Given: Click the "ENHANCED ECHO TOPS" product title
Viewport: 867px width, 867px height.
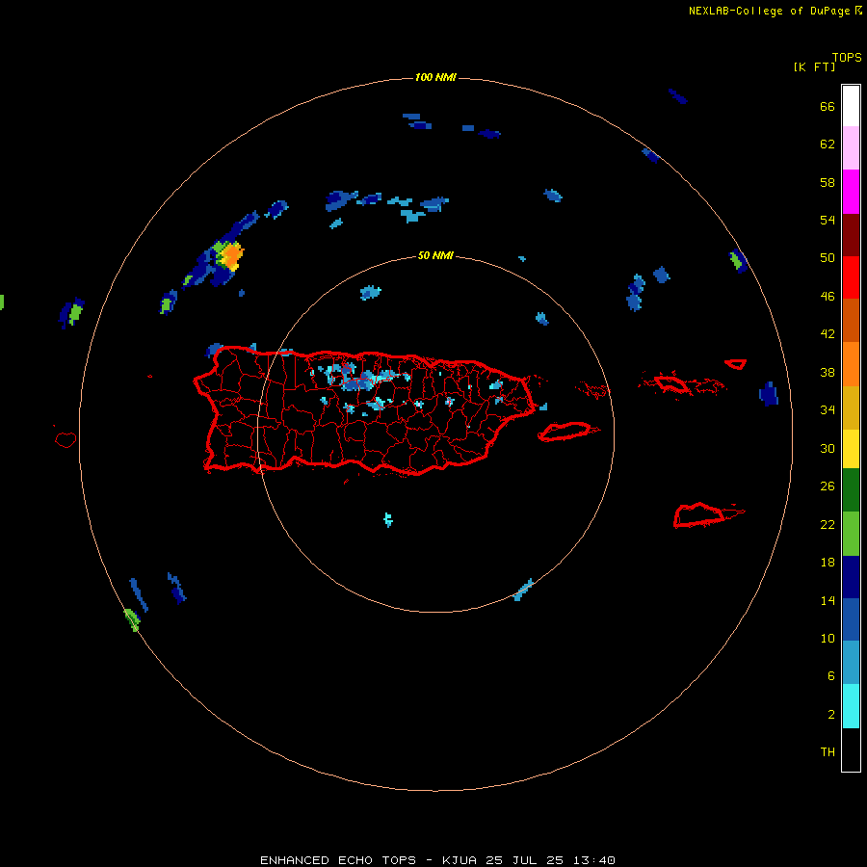Looking at the screenshot, I should pyautogui.click(x=338, y=860).
